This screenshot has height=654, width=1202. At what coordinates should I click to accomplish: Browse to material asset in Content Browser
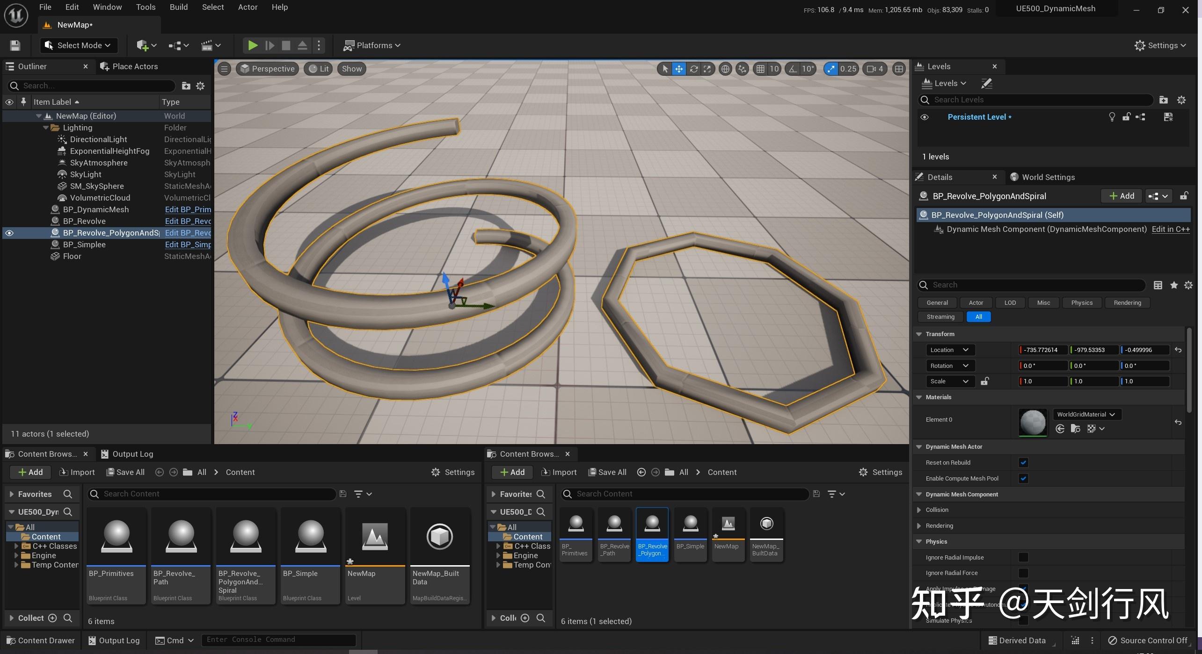pyautogui.click(x=1075, y=429)
